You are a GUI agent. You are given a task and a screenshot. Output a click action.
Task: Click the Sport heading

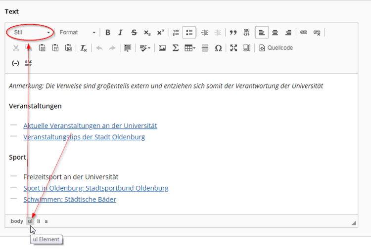pyautogui.click(x=17, y=157)
